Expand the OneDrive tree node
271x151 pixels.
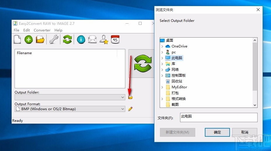[x=162, y=46]
